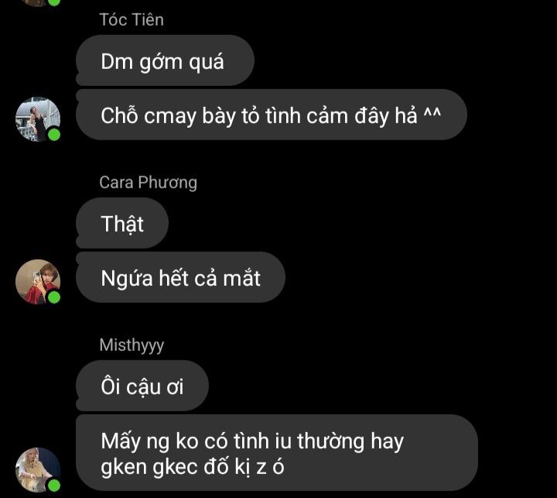Tap Cara Phương's selfie avatar
Screen dimensions: 557x498
click(x=38, y=282)
